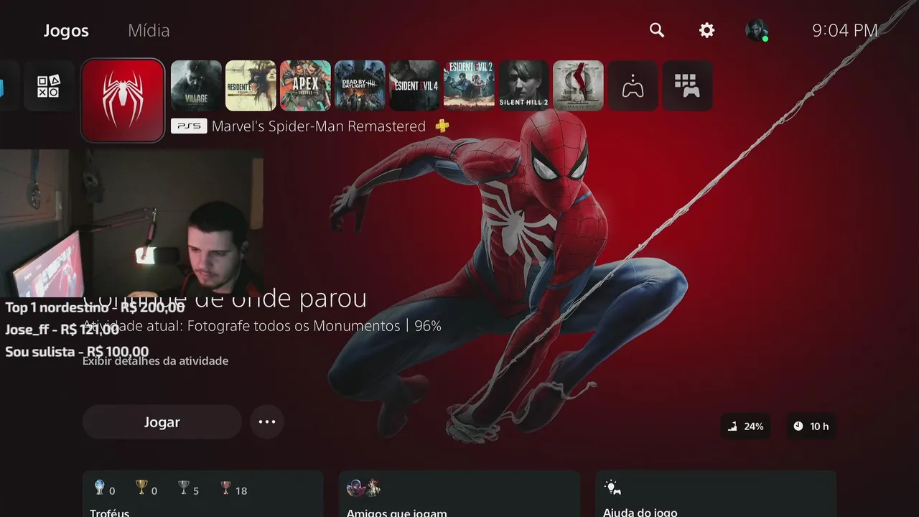Open the Ajuda do jogo card
Image resolution: width=919 pixels, height=517 pixels.
point(716,494)
